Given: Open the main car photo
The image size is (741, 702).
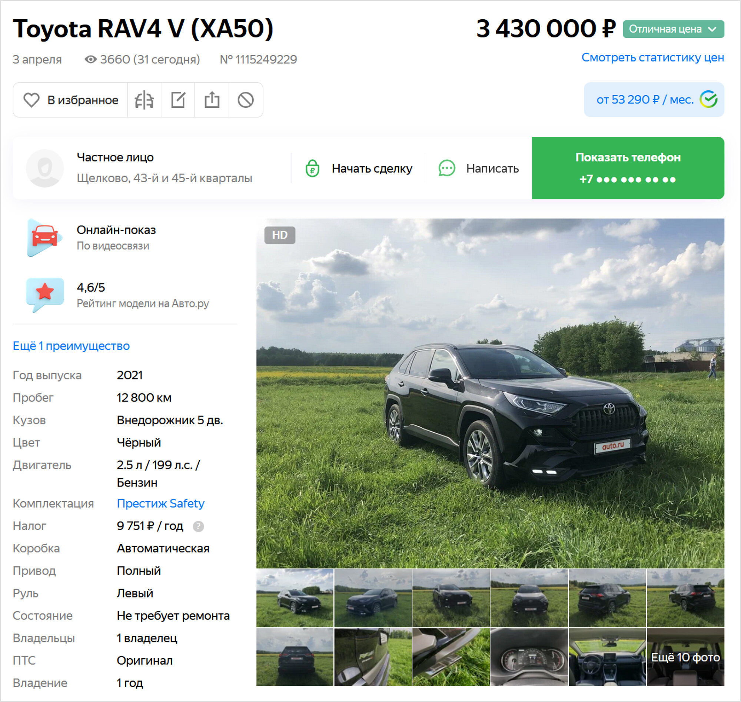Looking at the screenshot, I should [490, 393].
